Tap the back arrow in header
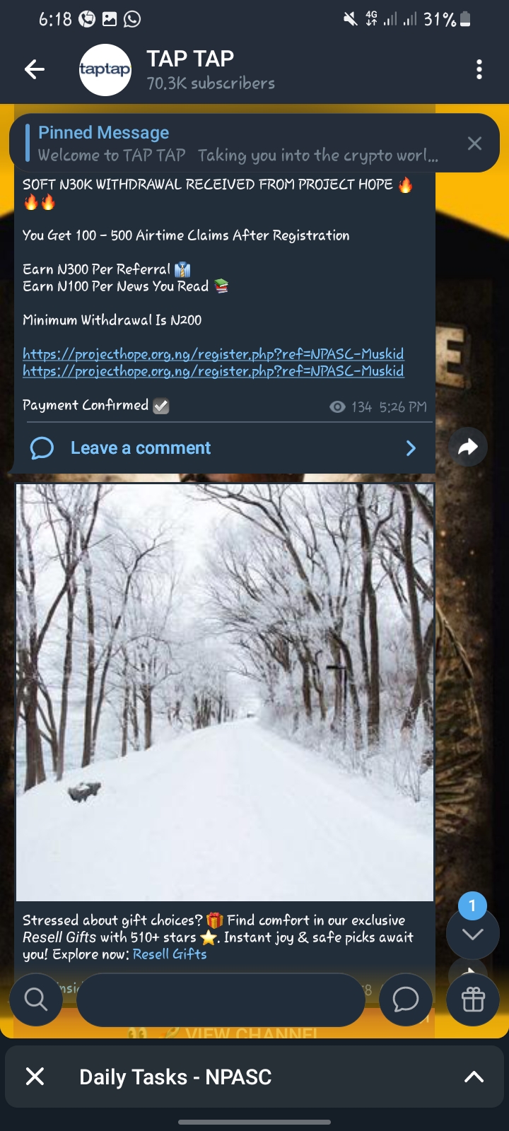 point(35,69)
